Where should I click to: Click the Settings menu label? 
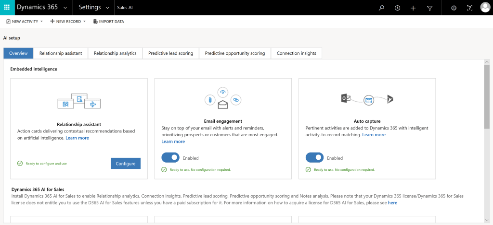pyautogui.click(x=90, y=7)
